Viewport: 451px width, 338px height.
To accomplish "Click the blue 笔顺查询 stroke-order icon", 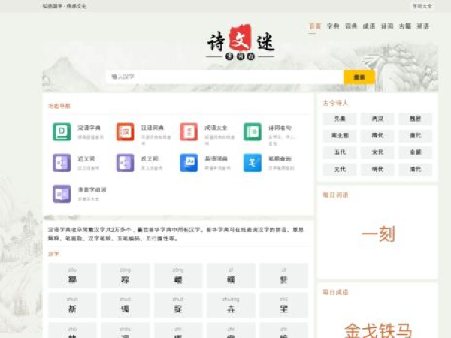I will tap(253, 163).
